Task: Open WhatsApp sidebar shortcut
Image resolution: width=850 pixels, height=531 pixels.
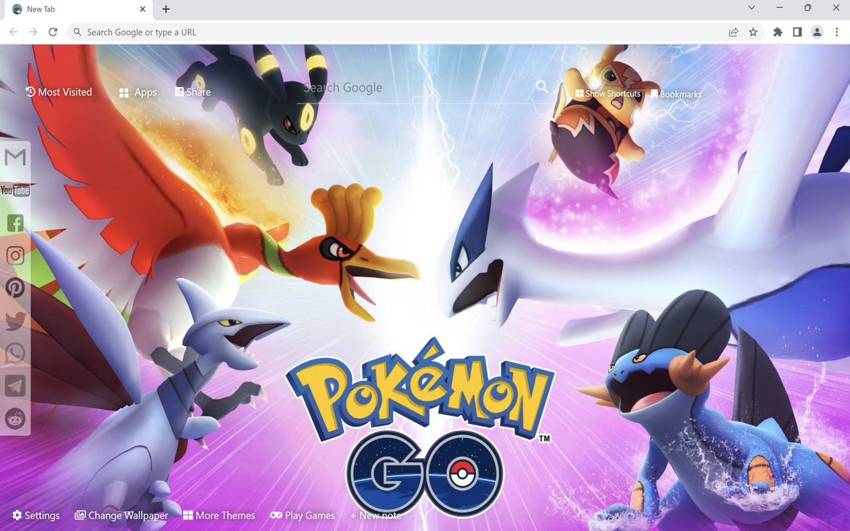Action: tap(15, 354)
